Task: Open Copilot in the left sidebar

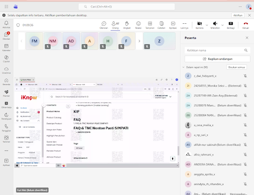Action: point(6,59)
